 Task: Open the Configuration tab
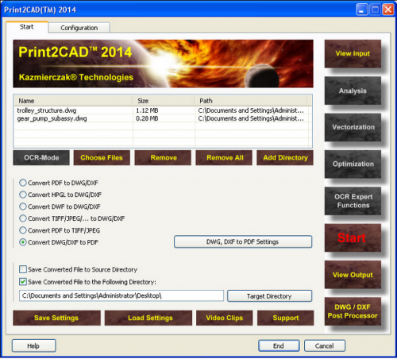pyautogui.click(x=79, y=28)
